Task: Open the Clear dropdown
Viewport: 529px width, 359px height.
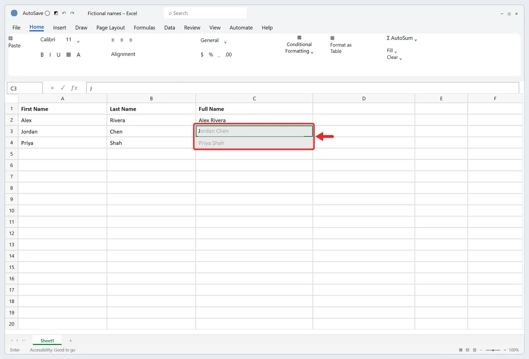Action: pyautogui.click(x=394, y=57)
